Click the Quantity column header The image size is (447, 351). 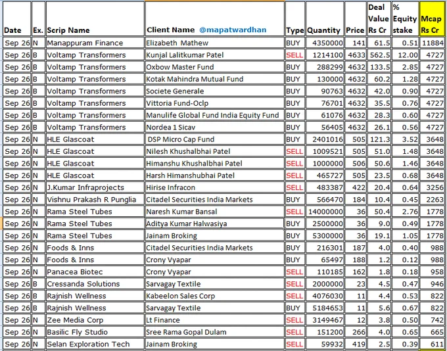pos(325,19)
